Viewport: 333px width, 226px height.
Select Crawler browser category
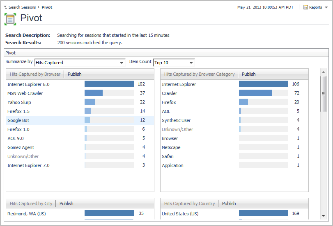click(x=169, y=93)
